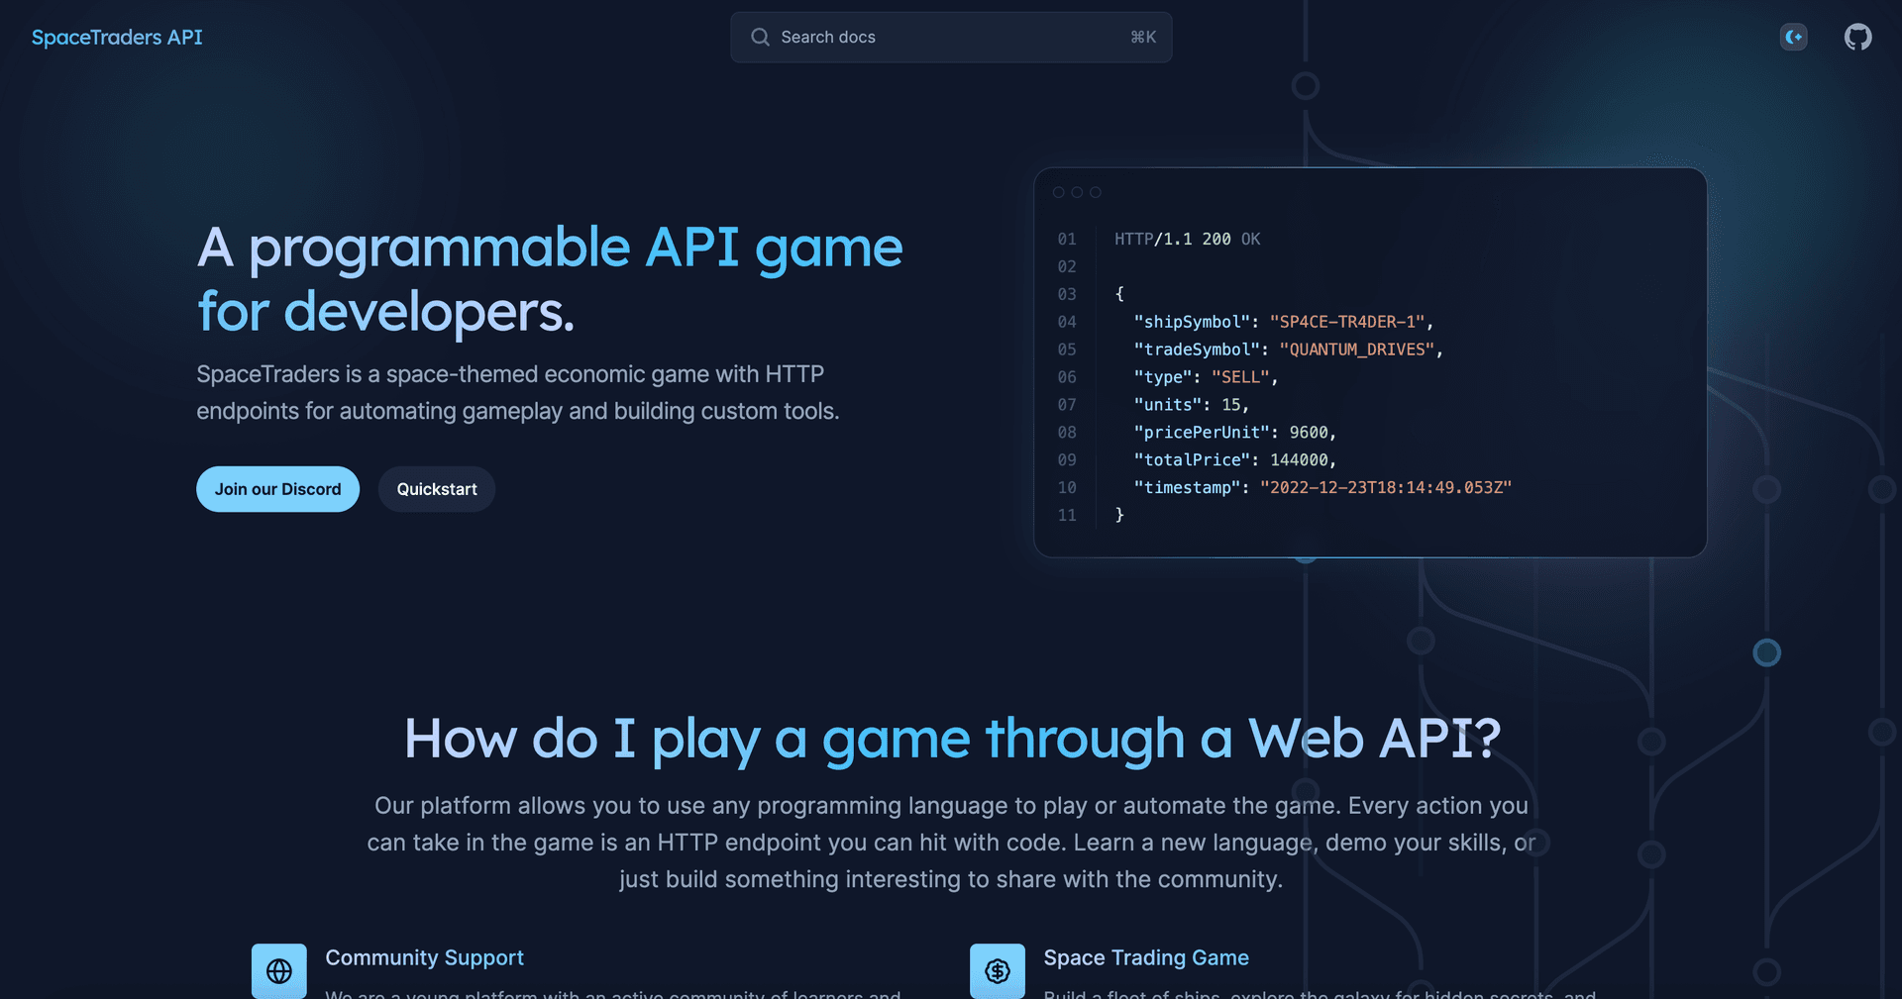Select the Community Support heading
Image resolution: width=1902 pixels, height=999 pixels.
coord(424,957)
